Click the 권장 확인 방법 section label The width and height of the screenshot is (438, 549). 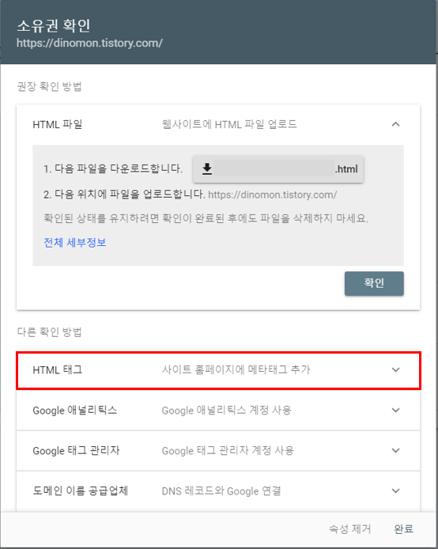(x=49, y=86)
